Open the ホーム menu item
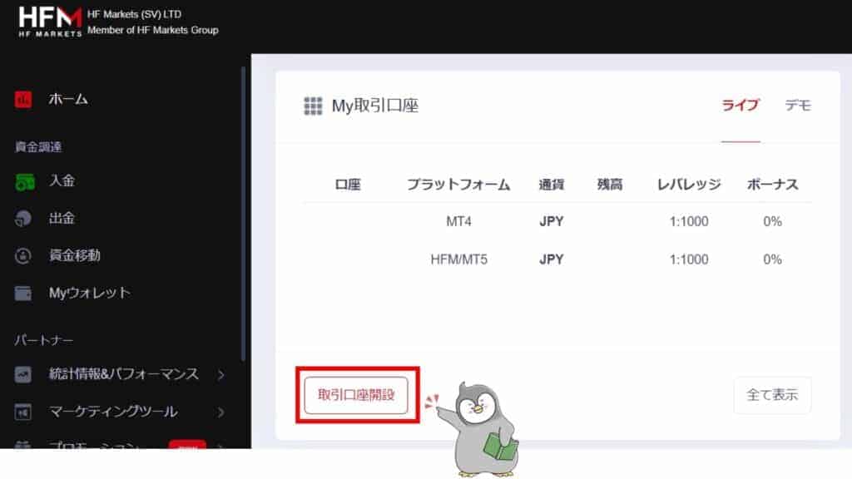 coord(68,100)
